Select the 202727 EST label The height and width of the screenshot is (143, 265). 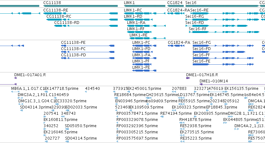tap(52, 138)
